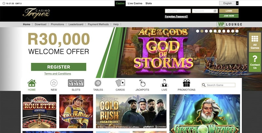This screenshot has width=262, height=133.
Task: Focus the Search Game input field
Action: [x=218, y=85]
